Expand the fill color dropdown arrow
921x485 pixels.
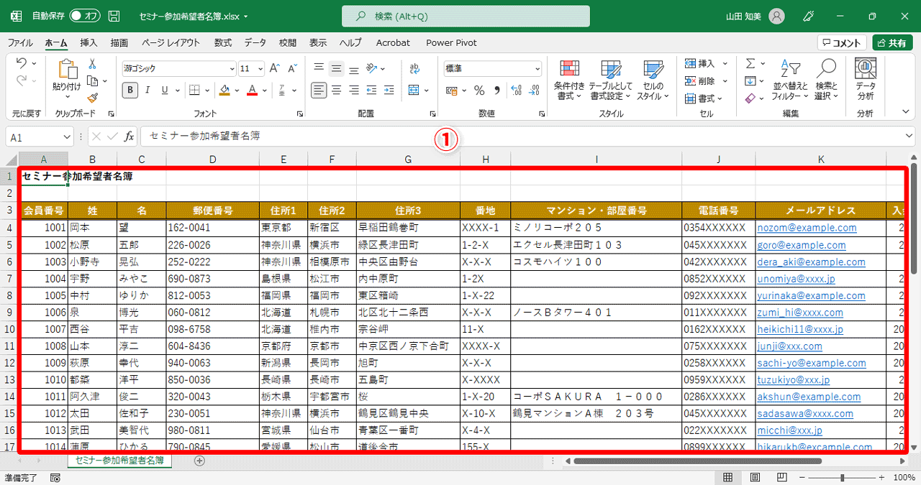pyautogui.click(x=238, y=91)
